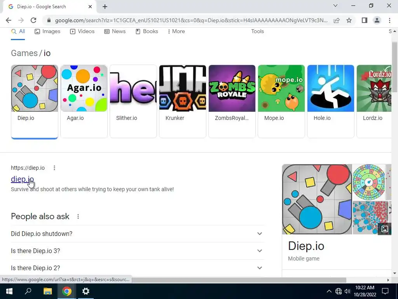
Task: Switch to the News tab
Action: (115, 31)
